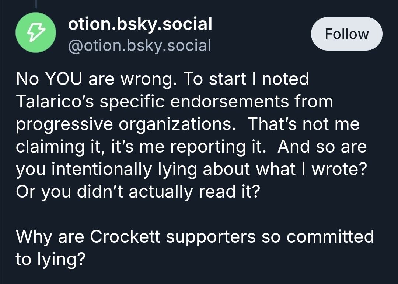Click the word "supporters" in the post
Screen dimensions: 398x284
coord(210,237)
